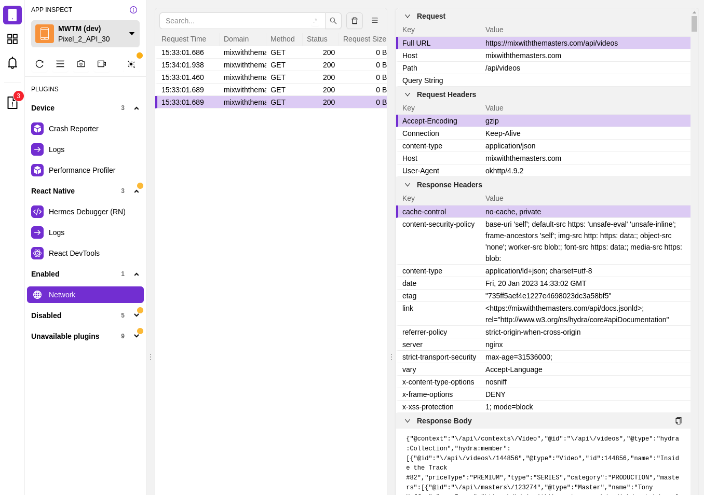Toggle the regex option in search field
Screen dimensions: 704x495
(315, 21)
